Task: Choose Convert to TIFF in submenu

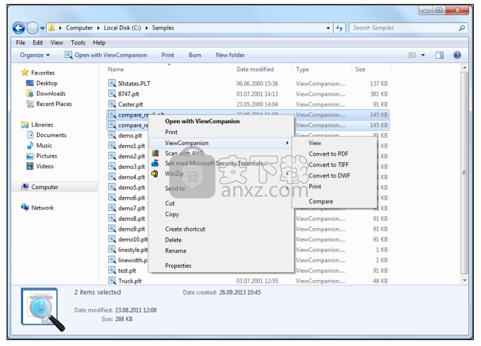Action: (x=328, y=165)
